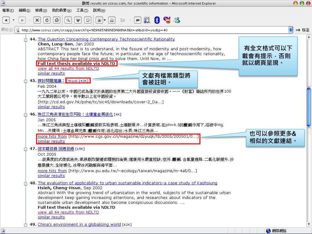312x234 pixels.
Task: Print the page with the printer icon
Action: coord(112,20)
